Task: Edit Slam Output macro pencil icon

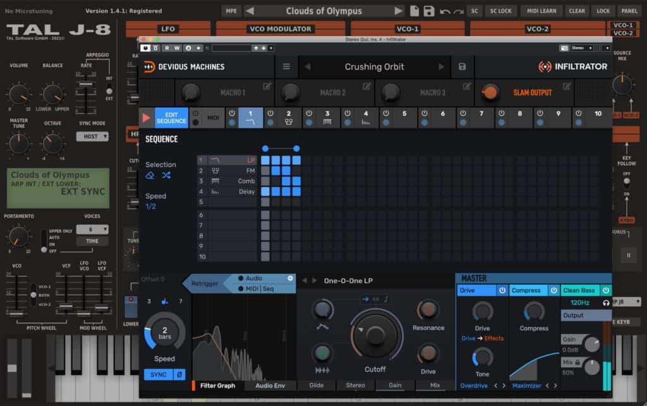Action: pyautogui.click(x=567, y=86)
